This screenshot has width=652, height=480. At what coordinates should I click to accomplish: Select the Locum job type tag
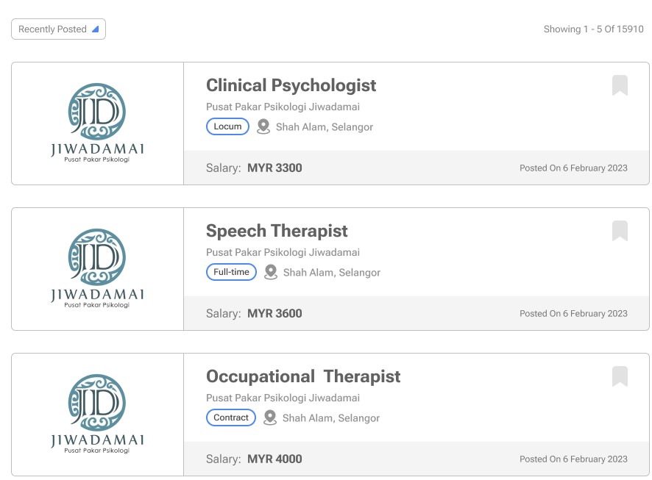[x=227, y=126]
